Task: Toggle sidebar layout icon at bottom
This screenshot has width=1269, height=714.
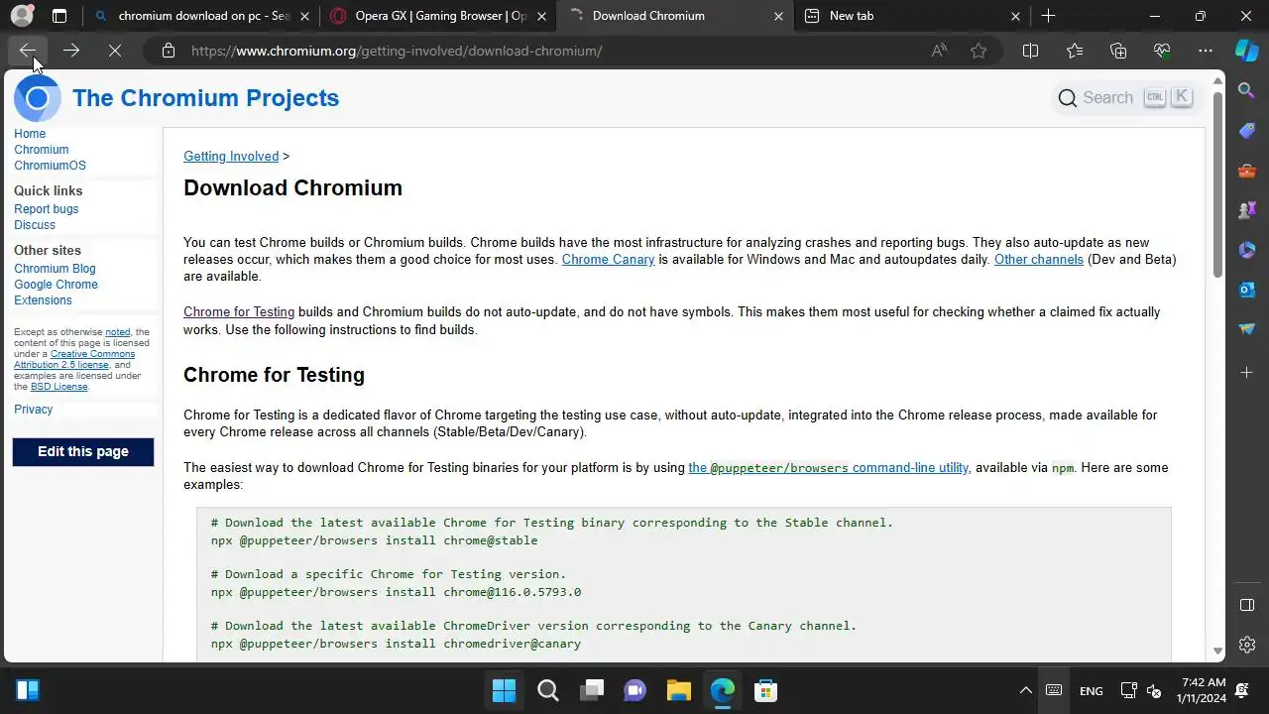Action: (x=1247, y=605)
